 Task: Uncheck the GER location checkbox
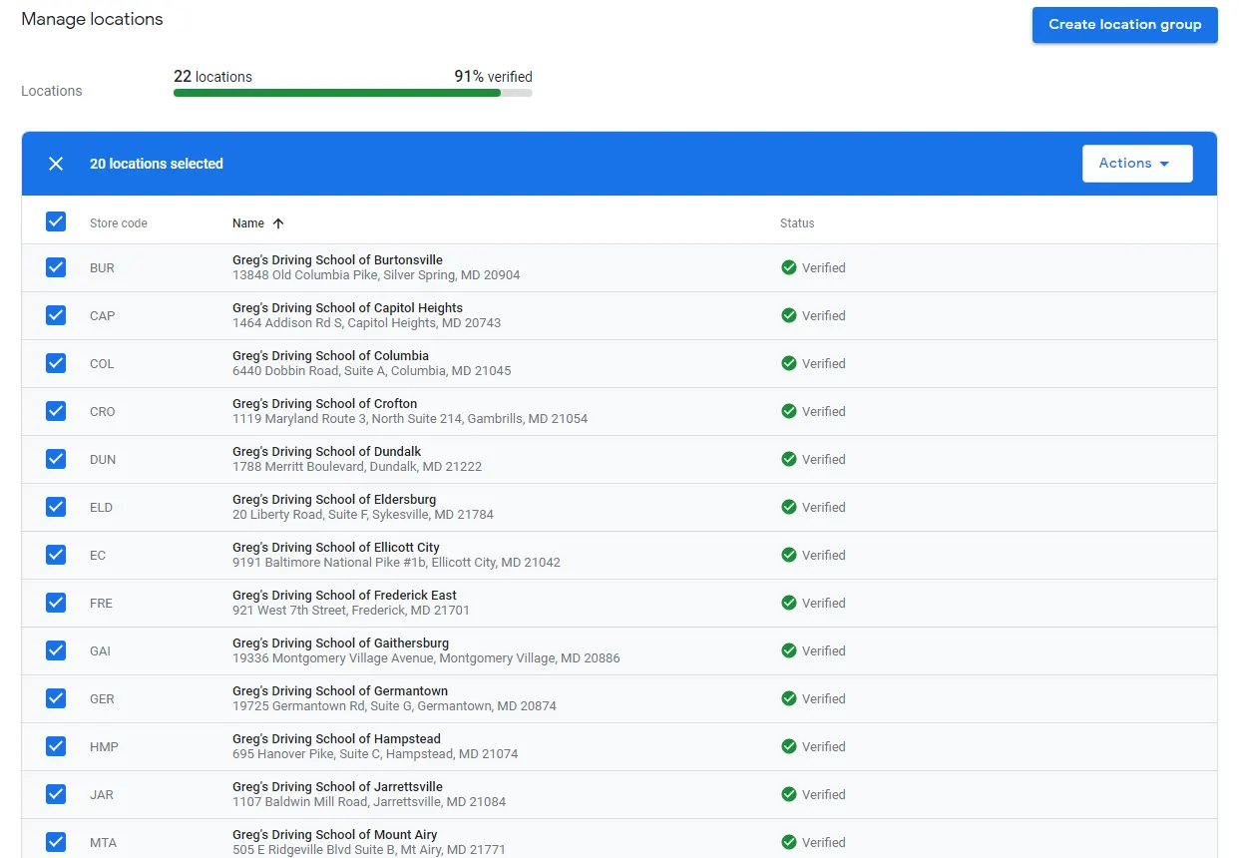56,698
